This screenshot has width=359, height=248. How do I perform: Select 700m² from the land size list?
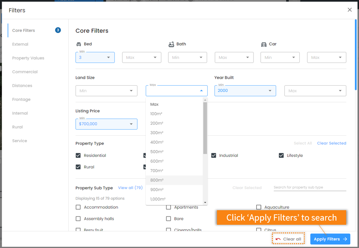click(x=174, y=171)
